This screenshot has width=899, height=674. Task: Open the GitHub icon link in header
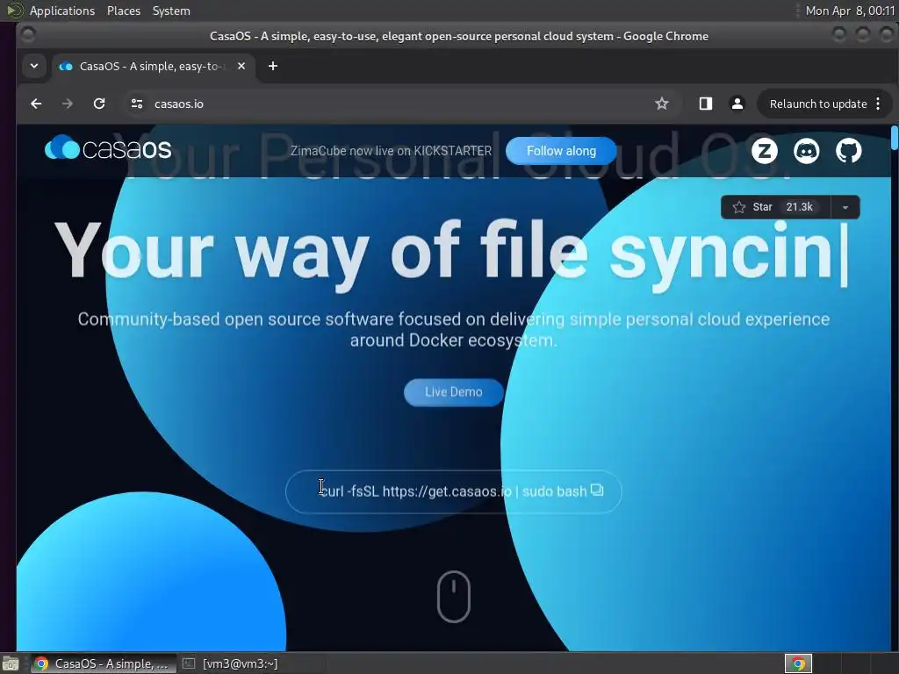coord(849,151)
